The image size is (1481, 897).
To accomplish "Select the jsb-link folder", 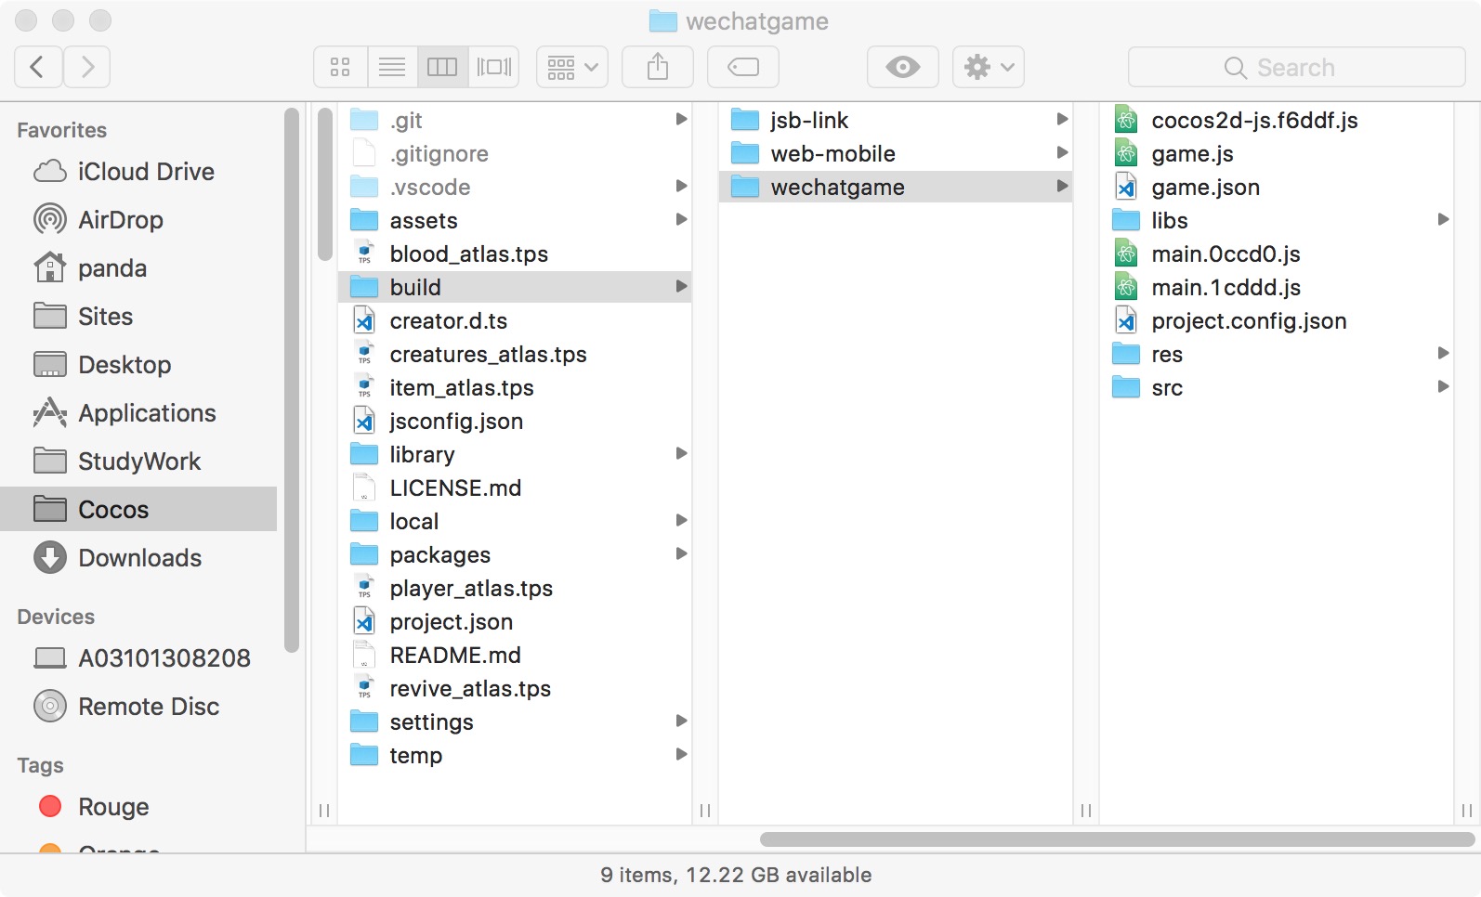I will (896, 120).
